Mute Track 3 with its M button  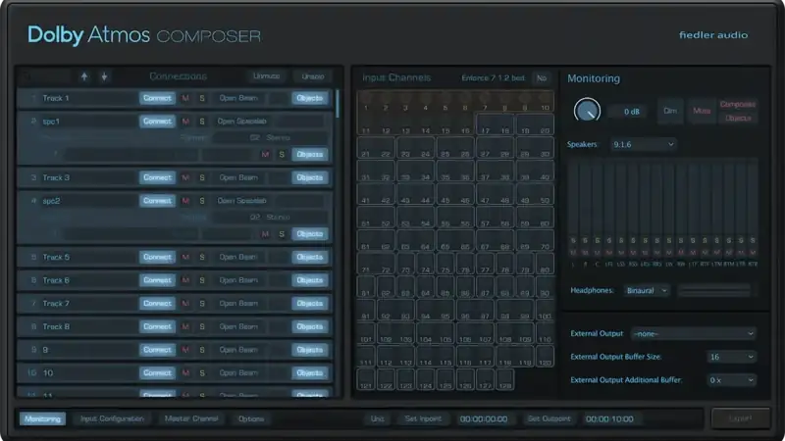tap(185, 177)
